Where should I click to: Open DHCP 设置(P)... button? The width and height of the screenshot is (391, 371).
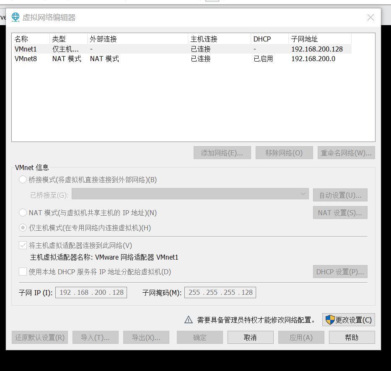click(340, 272)
